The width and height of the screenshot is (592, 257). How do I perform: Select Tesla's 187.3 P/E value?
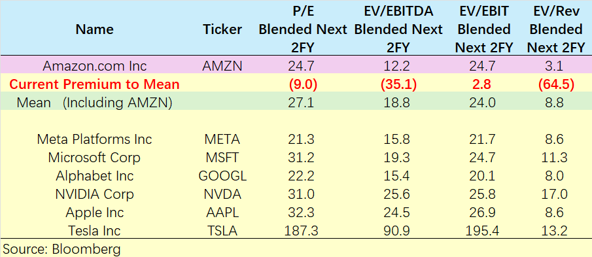303,230
